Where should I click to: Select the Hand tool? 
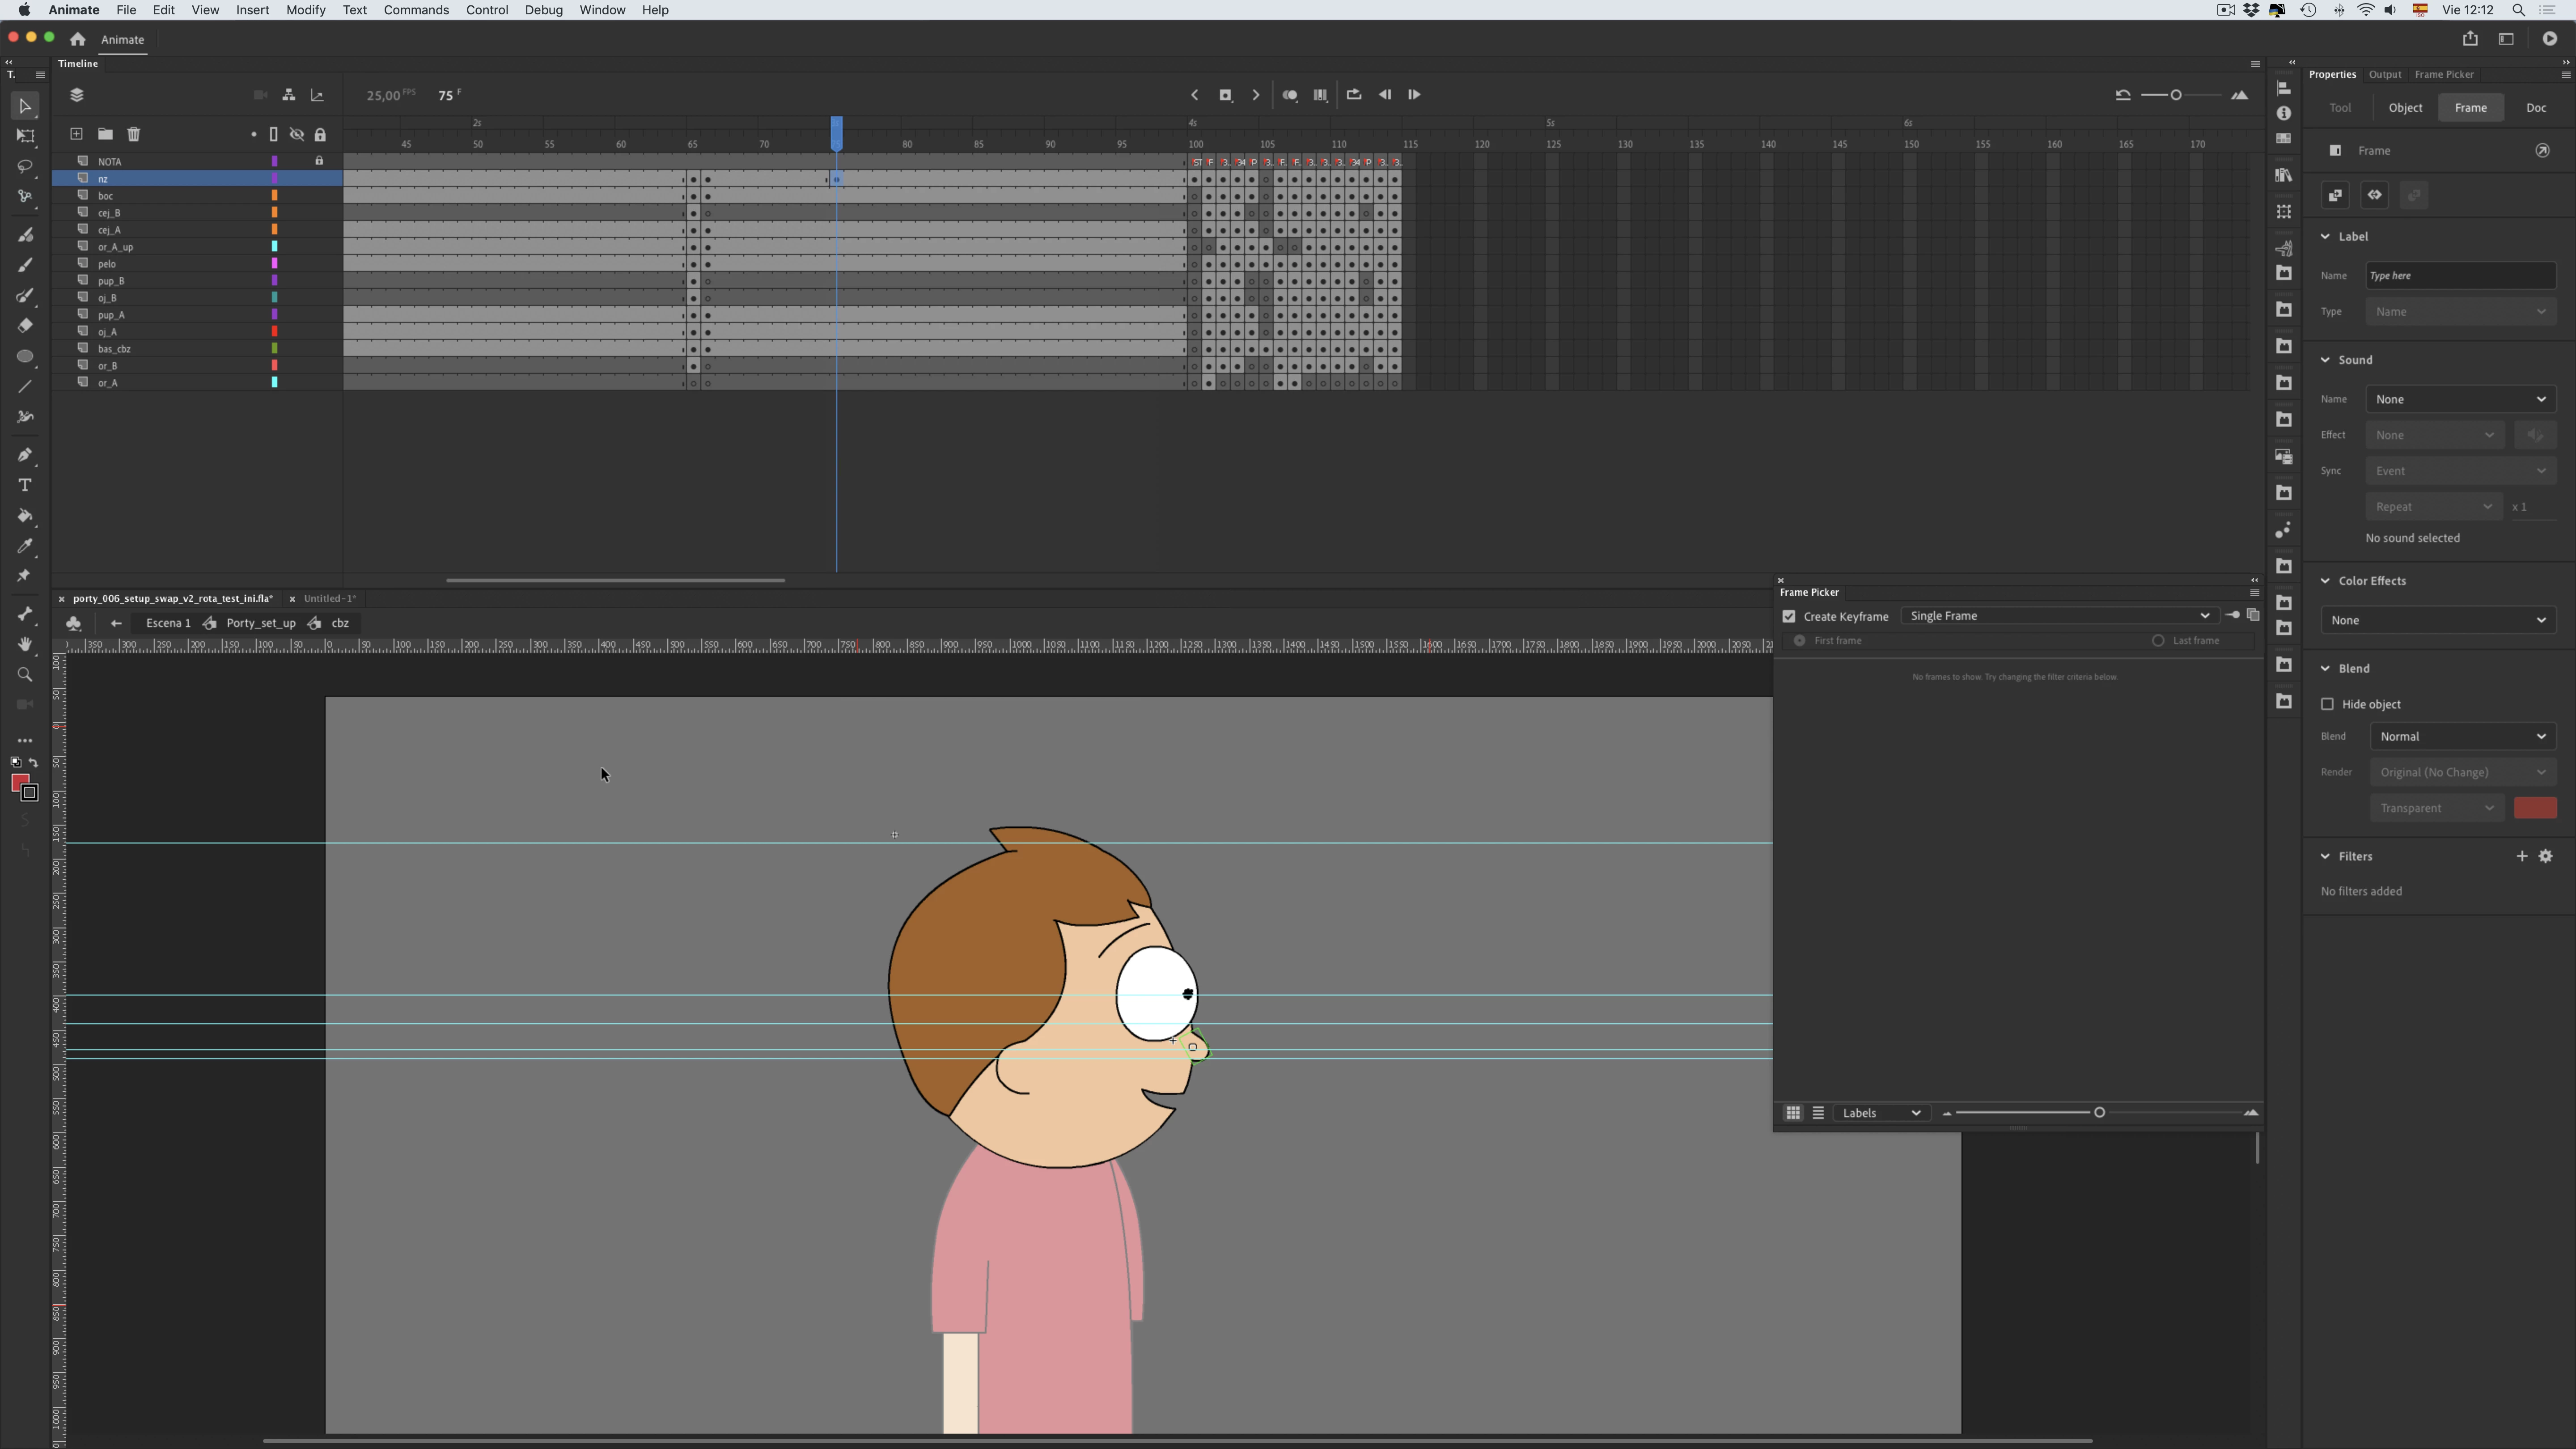(x=25, y=645)
